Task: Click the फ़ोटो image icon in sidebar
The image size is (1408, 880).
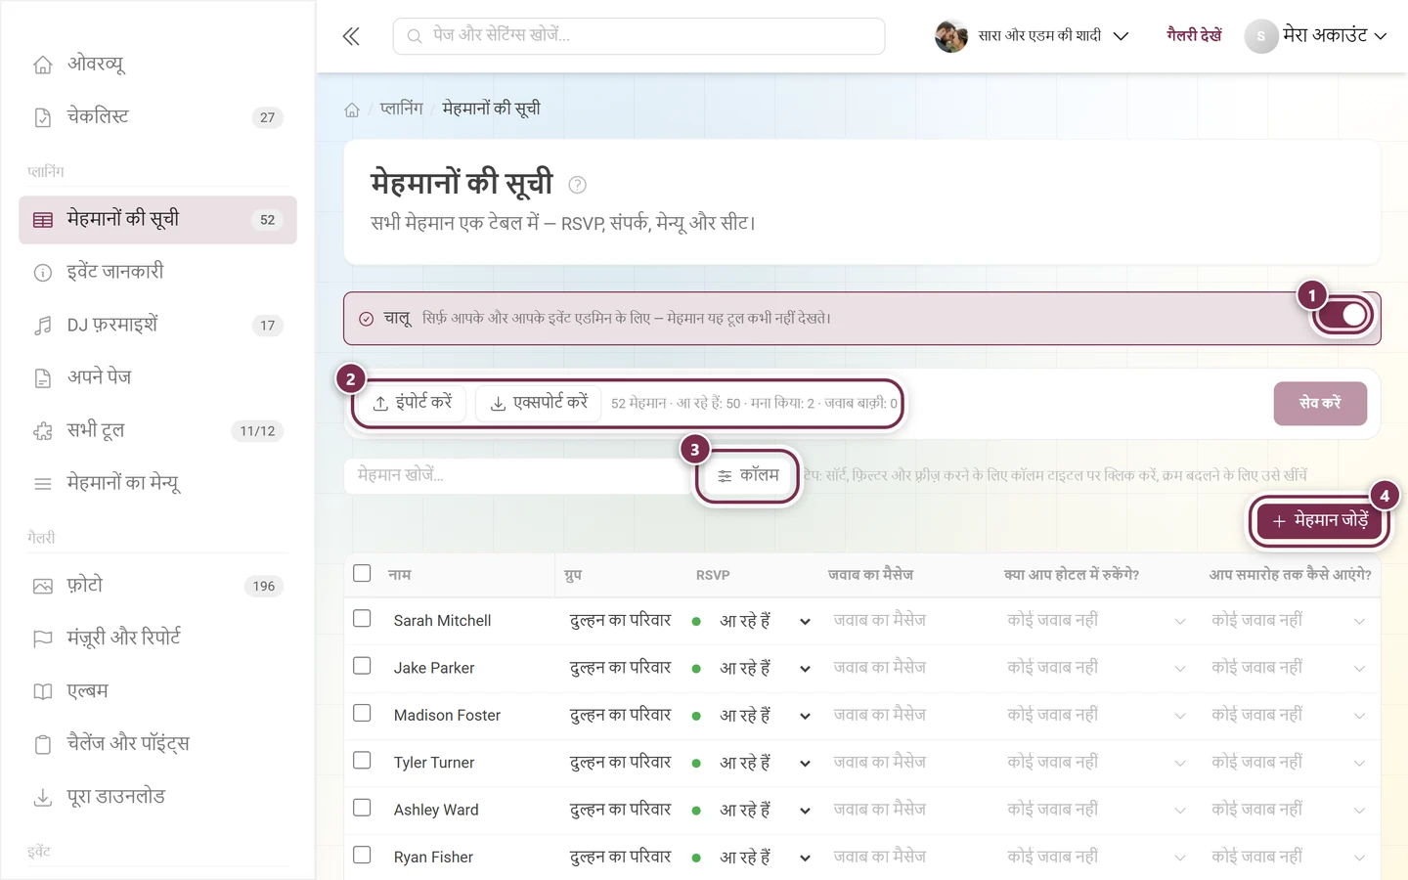Action: [43, 587]
